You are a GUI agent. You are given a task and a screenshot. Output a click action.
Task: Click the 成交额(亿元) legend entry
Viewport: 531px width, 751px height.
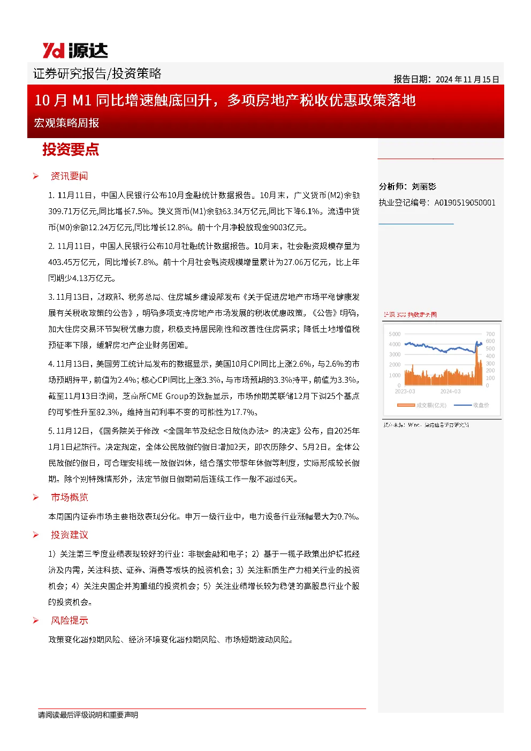[x=421, y=405]
